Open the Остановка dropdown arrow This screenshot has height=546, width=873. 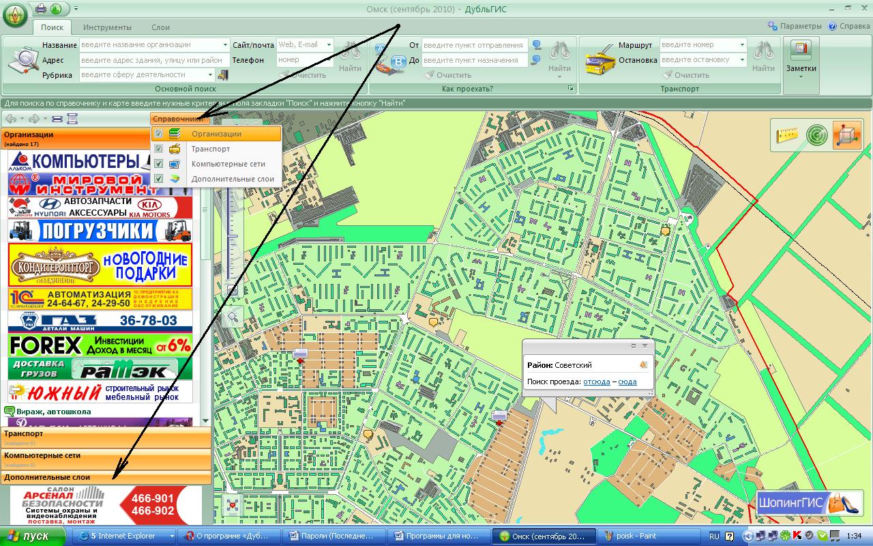pyautogui.click(x=743, y=60)
